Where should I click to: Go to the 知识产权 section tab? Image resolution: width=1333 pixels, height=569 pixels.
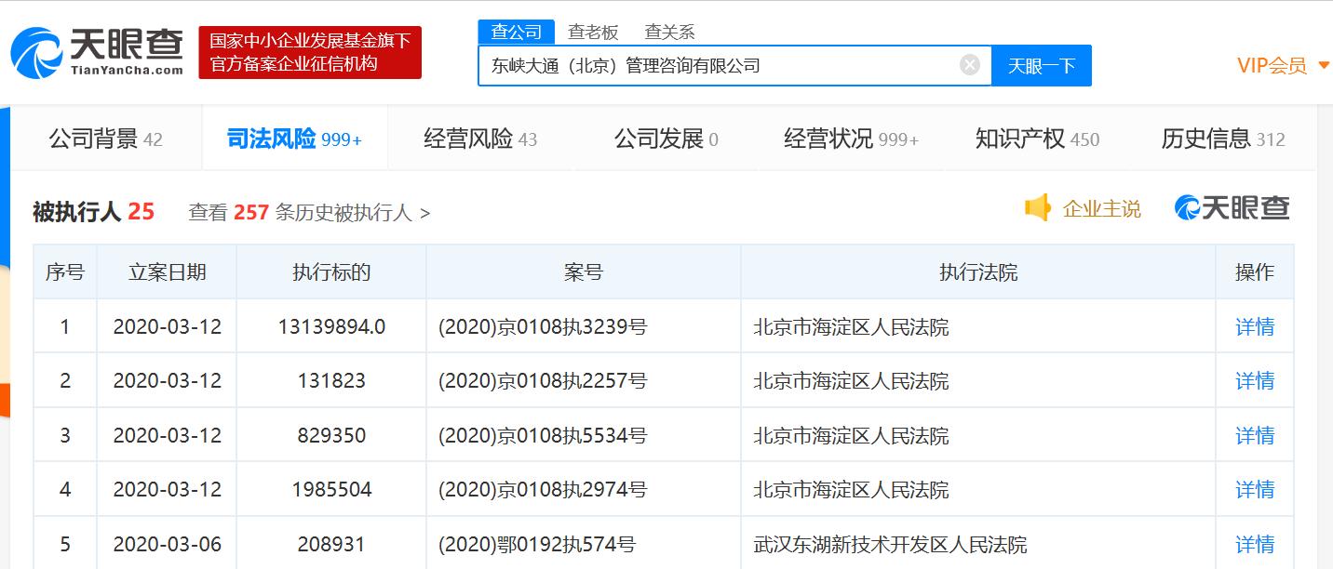point(1036,139)
